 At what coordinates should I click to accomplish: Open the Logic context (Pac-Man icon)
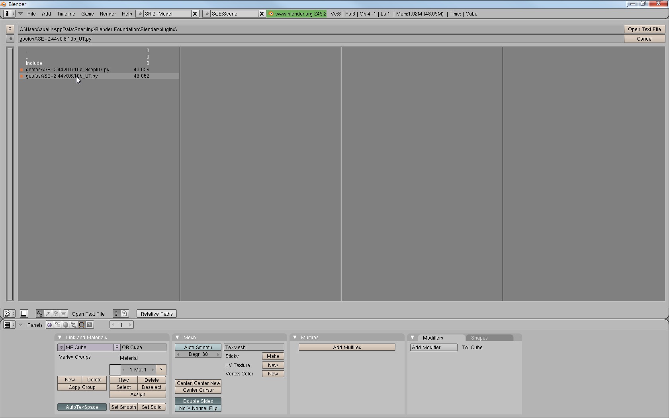[49, 325]
